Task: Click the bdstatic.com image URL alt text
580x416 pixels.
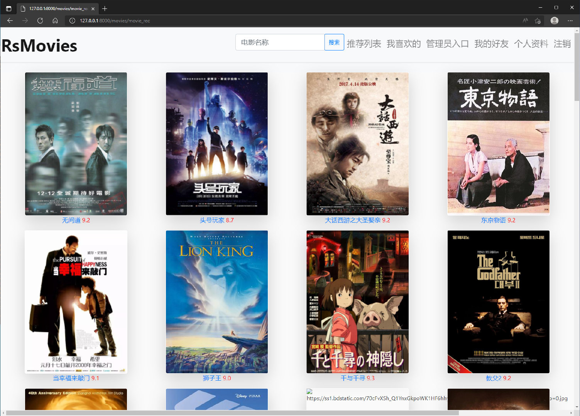Action: 437,398
